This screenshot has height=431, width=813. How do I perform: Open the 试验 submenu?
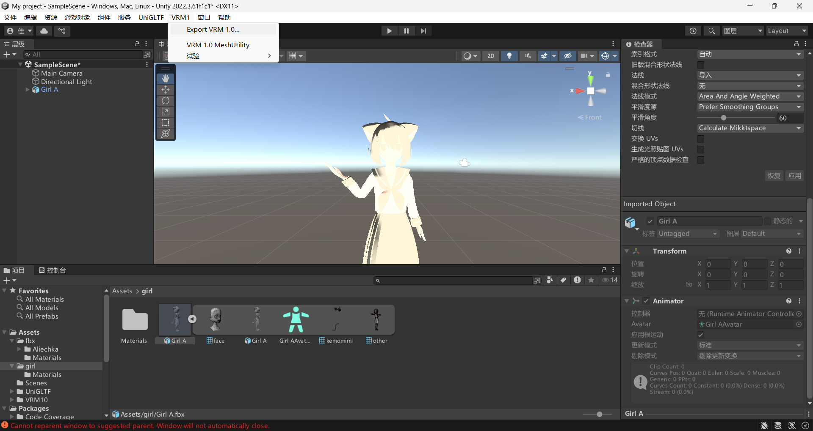coord(223,56)
